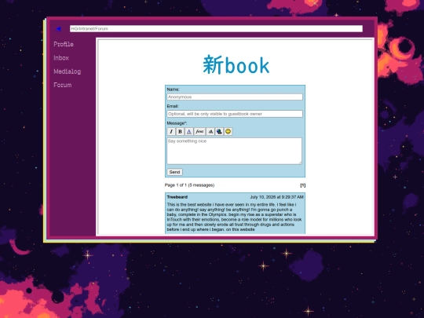The image size is (424, 318).
Task: Open Profile in the sidebar
Action: coord(64,44)
